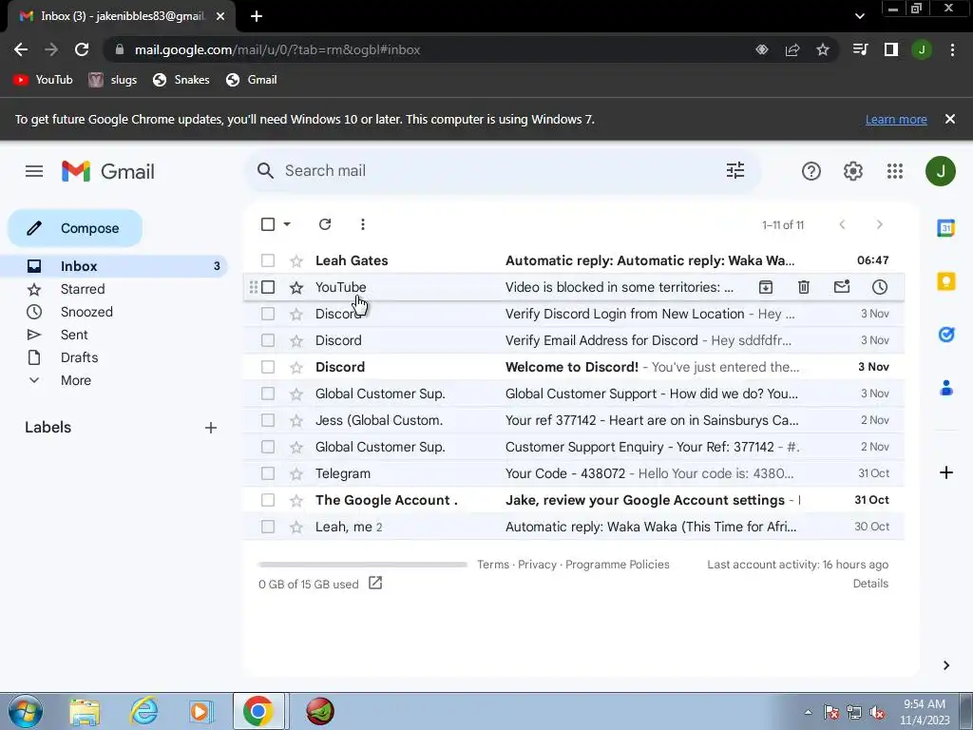Open Google account avatar J in Gmail

tap(941, 171)
